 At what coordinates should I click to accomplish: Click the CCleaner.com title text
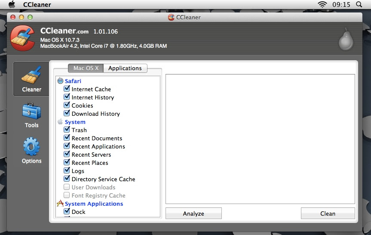(64, 31)
